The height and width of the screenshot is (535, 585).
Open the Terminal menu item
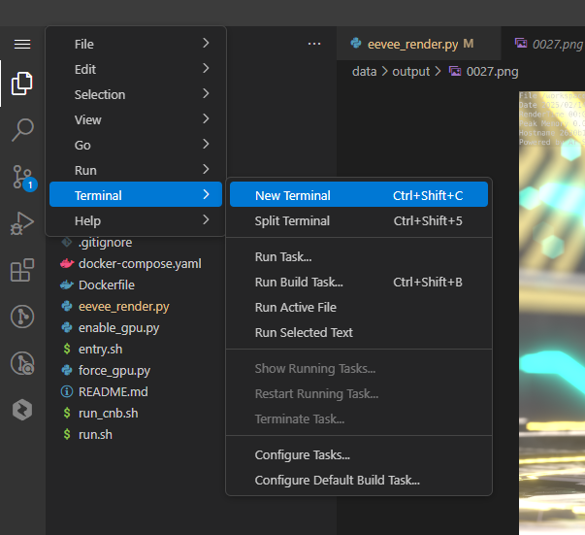pos(136,194)
